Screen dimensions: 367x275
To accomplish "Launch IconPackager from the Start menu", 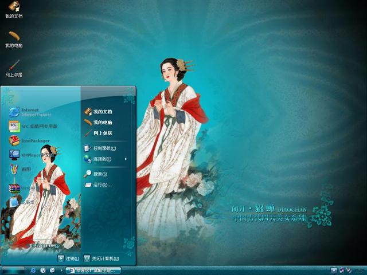I will 29,141.
